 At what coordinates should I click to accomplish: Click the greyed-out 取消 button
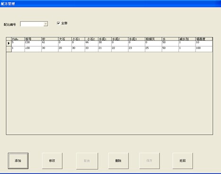point(87,161)
